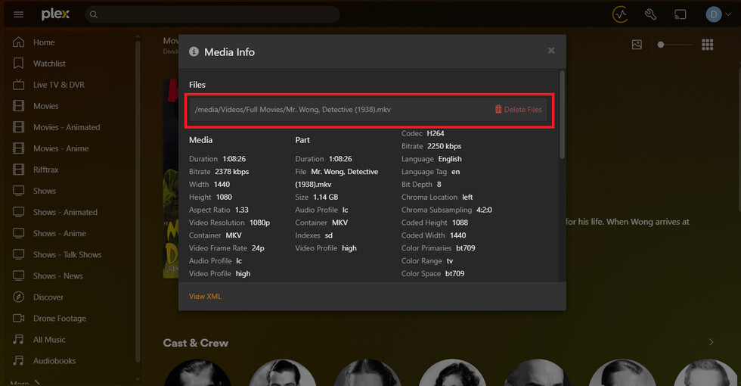The height and width of the screenshot is (386, 741).
Task: Click the Home sidebar icon
Action: [18, 42]
